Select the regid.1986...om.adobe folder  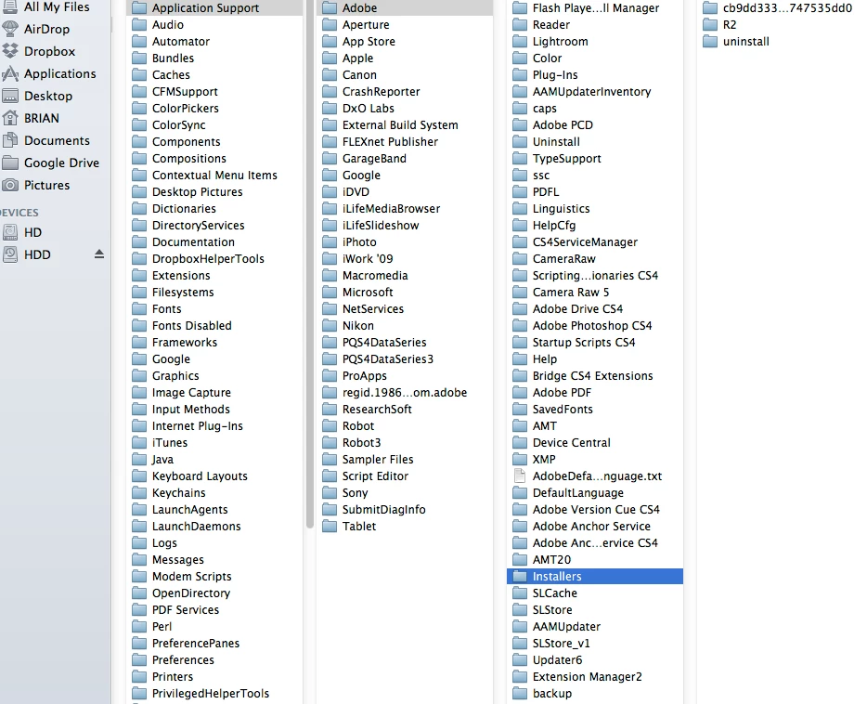[405, 393]
